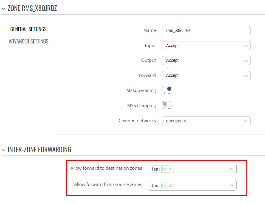Expand destination zones dropdown arrow
Image resolution: width=265 pixels, height=204 pixels.
(x=232, y=169)
